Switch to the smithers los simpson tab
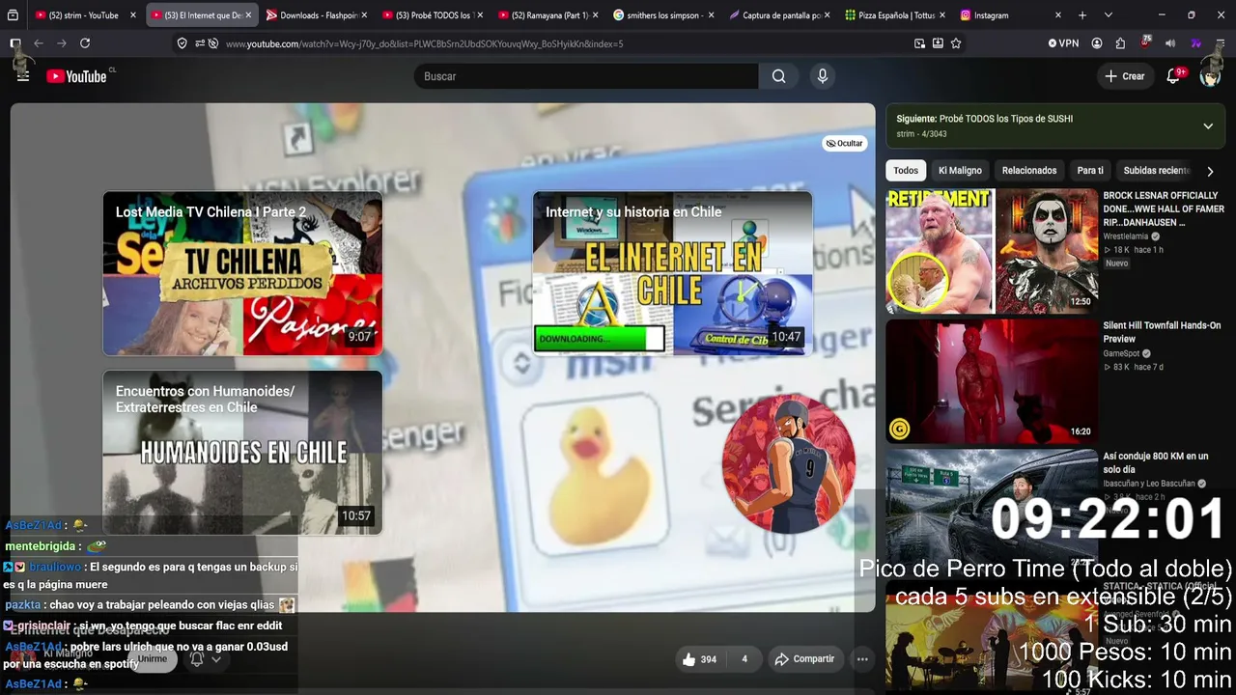The width and height of the screenshot is (1236, 695). (x=664, y=15)
